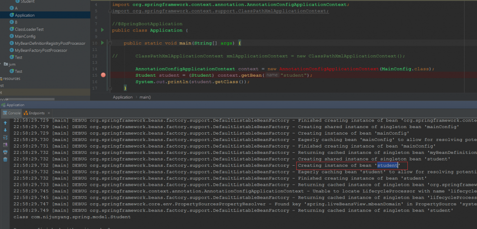
Task: Open ClassLoaderTest in project tree
Action: (x=29, y=29)
